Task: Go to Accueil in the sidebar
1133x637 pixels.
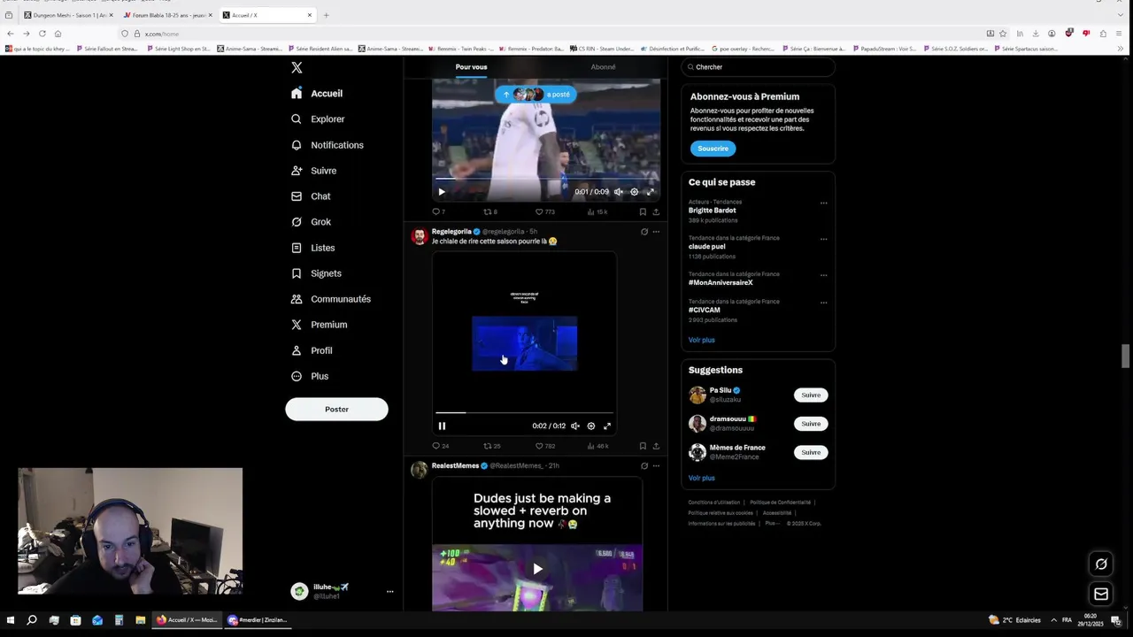Action: (317, 93)
